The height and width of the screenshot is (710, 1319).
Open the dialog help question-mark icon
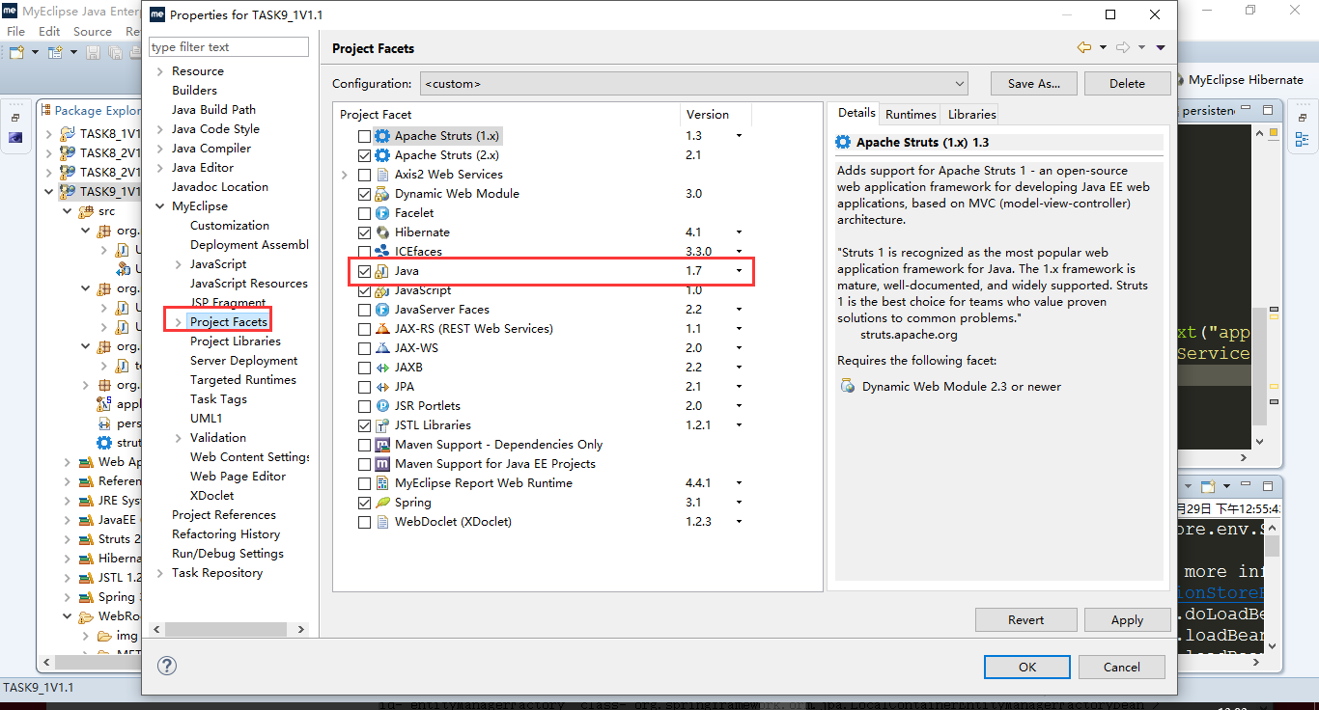coord(167,666)
